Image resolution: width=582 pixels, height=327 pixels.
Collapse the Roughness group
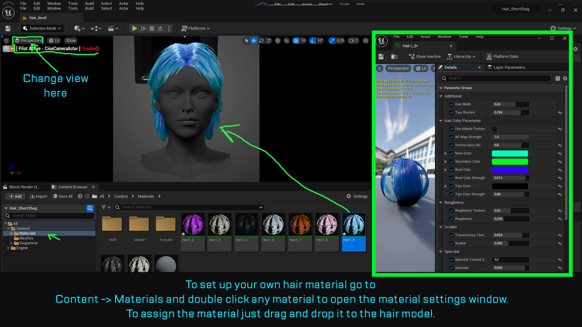tap(441, 203)
